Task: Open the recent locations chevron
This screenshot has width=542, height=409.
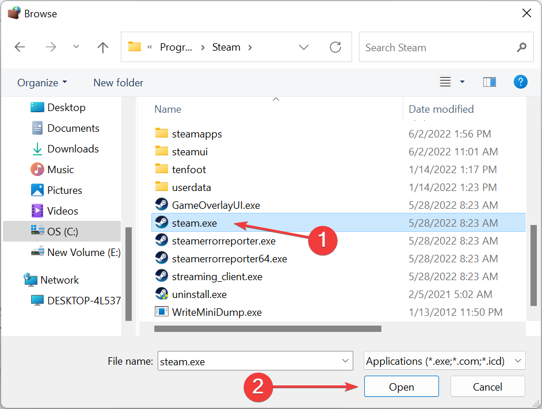Action: 76,47
